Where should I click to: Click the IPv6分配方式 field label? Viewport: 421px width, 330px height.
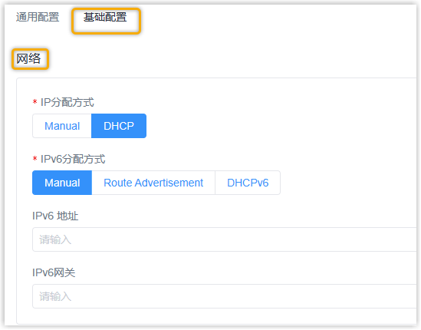click(x=73, y=159)
